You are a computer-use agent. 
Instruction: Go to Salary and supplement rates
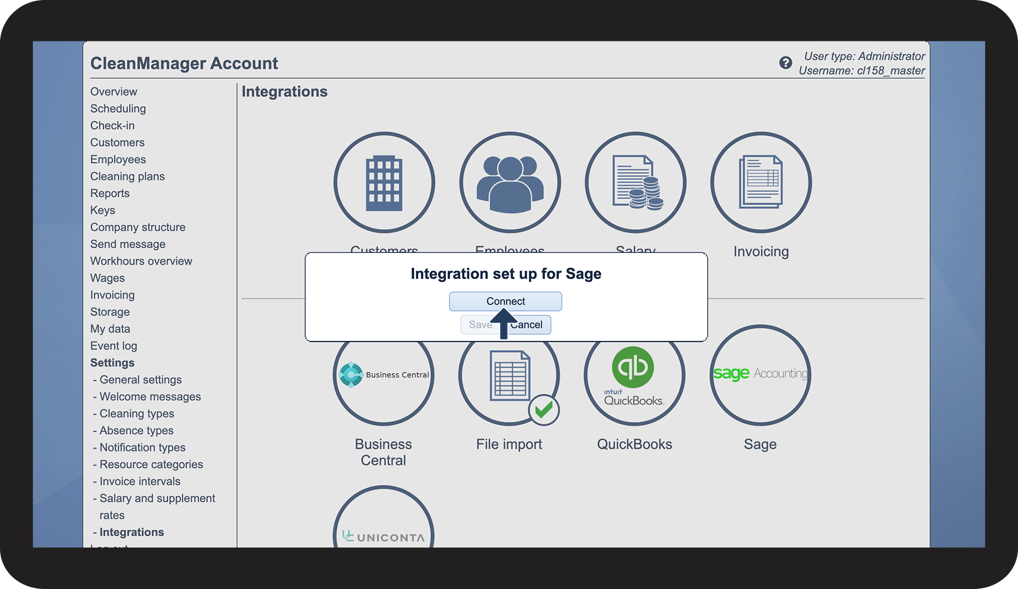157,507
